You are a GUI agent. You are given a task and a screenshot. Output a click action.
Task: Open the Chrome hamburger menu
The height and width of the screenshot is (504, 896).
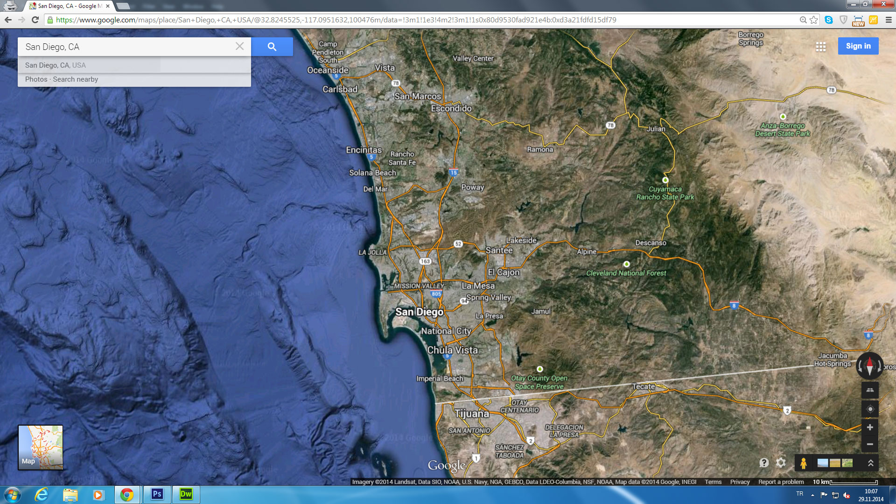(x=889, y=20)
